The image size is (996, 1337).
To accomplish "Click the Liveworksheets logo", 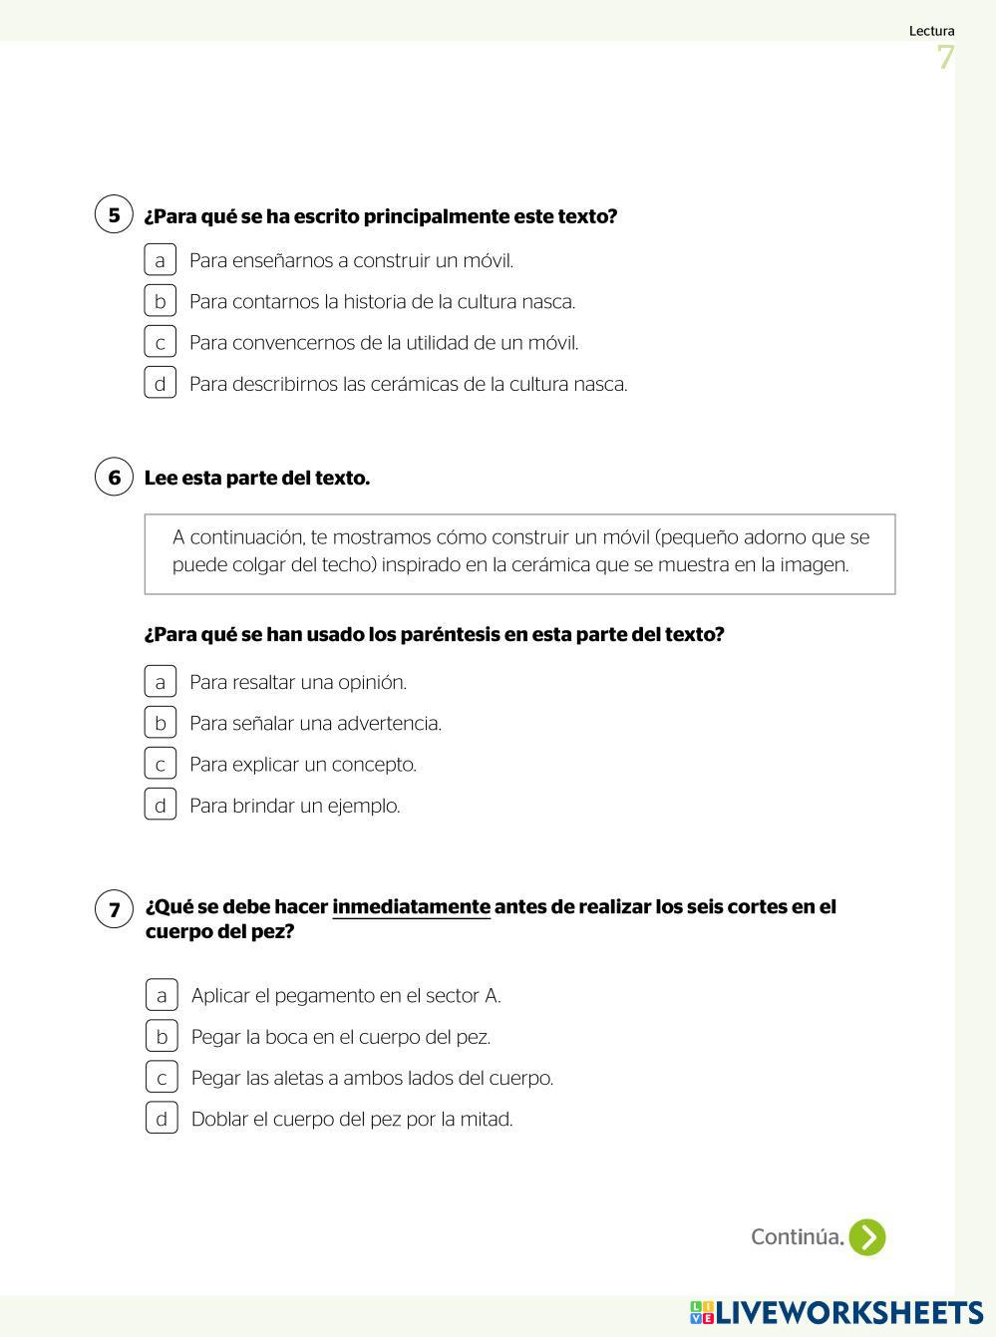I will pos(835,1312).
